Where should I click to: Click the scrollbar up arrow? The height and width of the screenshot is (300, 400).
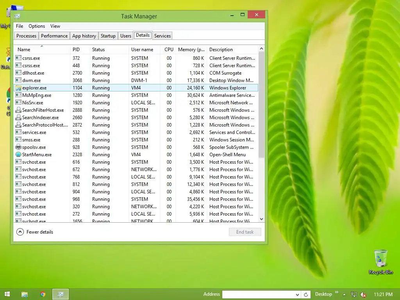[261, 48]
